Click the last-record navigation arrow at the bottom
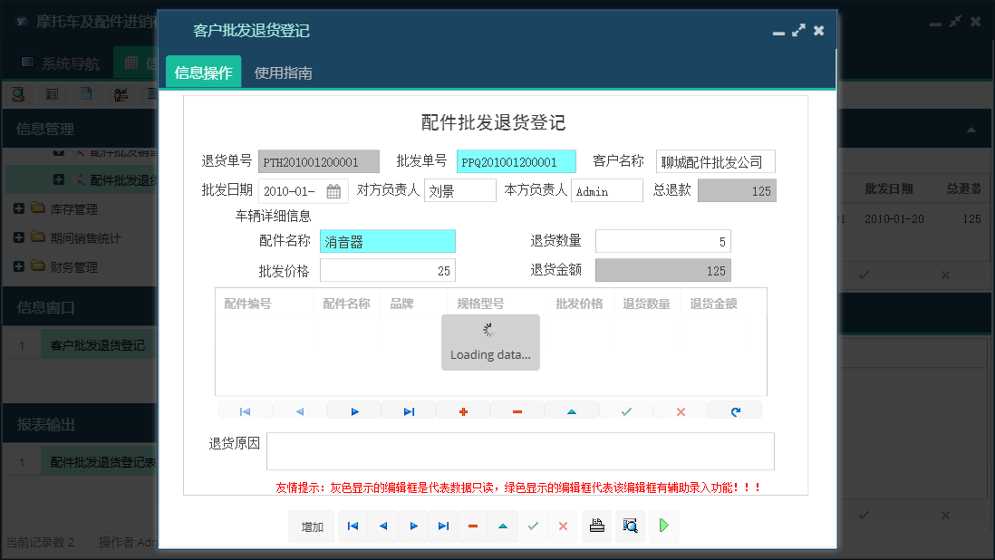 443,526
